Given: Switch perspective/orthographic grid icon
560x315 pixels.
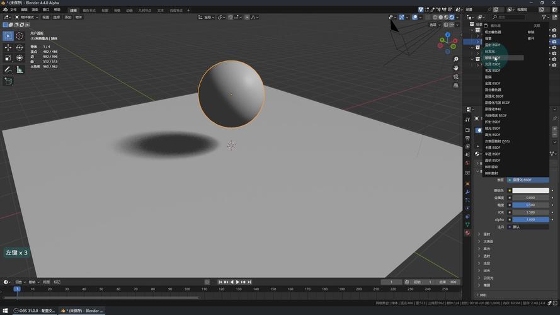Looking at the screenshot, I should click(455, 85).
